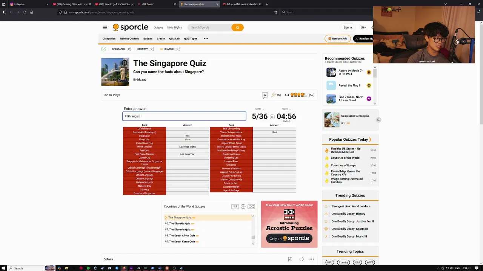Switch to the How to go from YouTube tab
The width and height of the screenshot is (483, 271).
tap(114, 4)
